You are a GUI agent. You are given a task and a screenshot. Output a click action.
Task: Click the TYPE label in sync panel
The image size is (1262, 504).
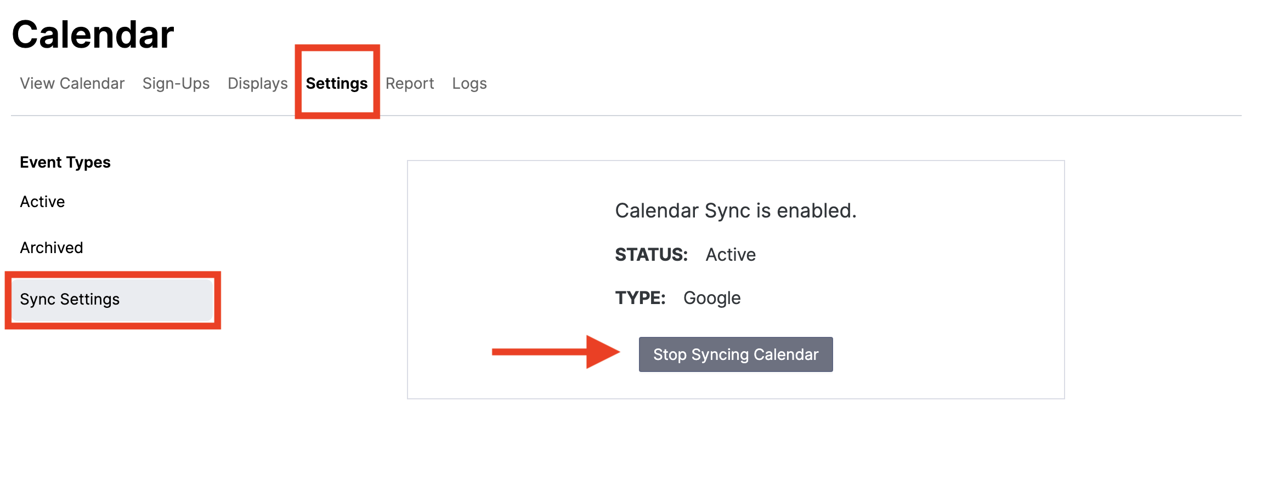click(640, 297)
